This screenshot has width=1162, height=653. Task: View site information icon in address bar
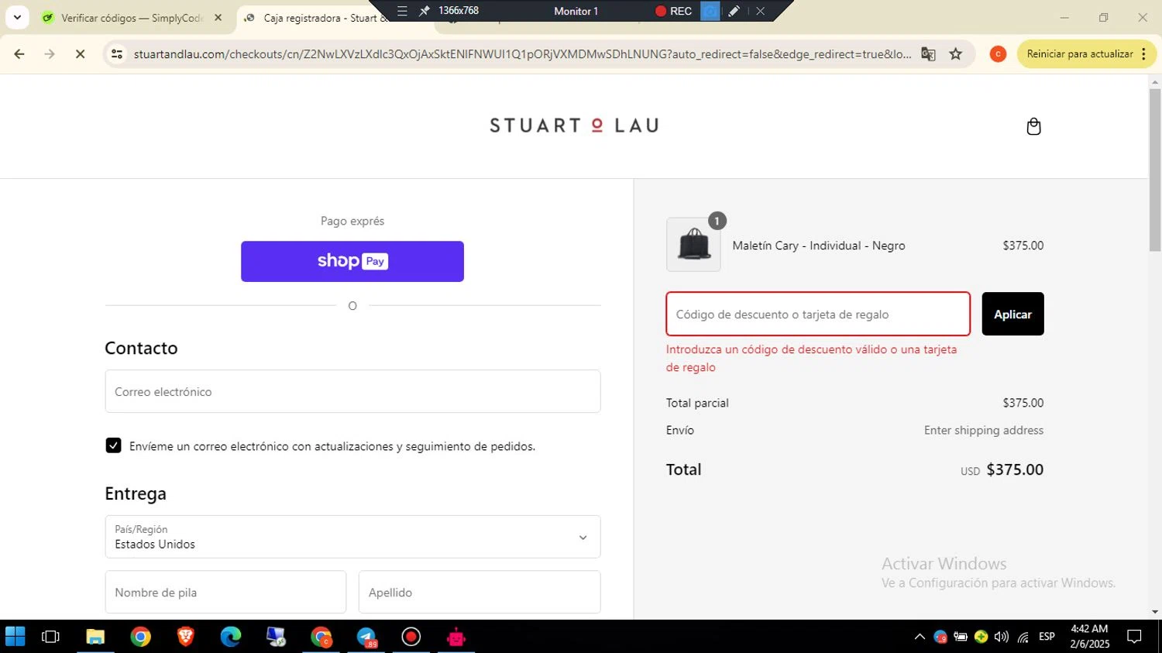point(117,53)
